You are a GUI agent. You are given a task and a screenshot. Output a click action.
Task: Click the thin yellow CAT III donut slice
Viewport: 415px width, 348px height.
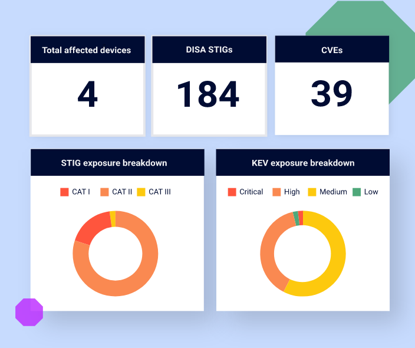pyautogui.click(x=113, y=219)
